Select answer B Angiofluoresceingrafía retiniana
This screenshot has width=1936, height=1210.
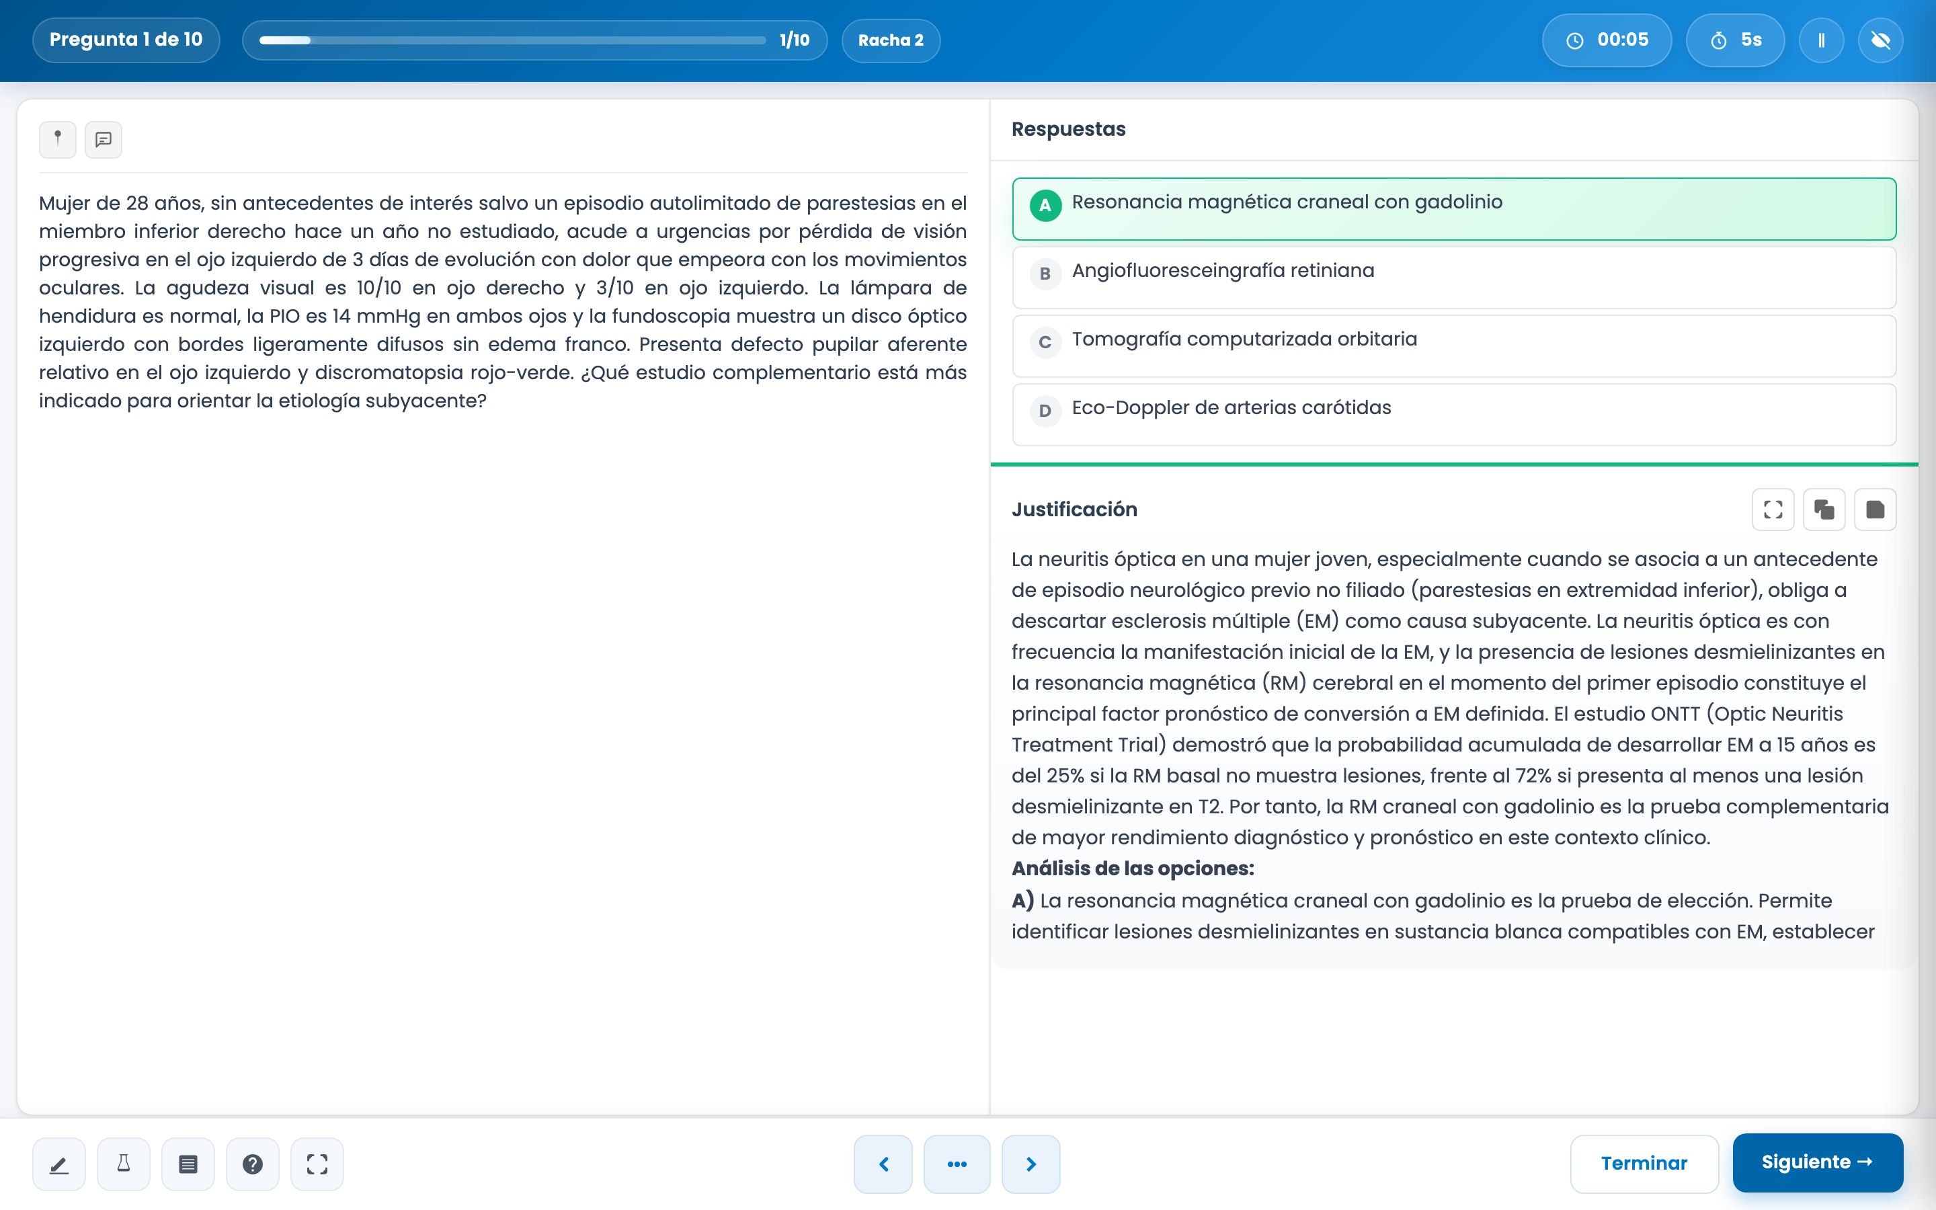click(1453, 277)
